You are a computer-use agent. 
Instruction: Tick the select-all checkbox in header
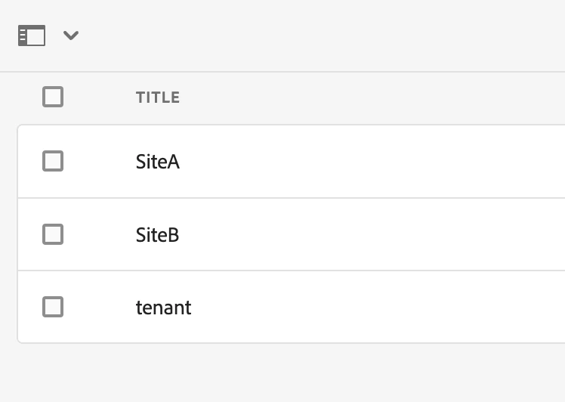(x=53, y=97)
